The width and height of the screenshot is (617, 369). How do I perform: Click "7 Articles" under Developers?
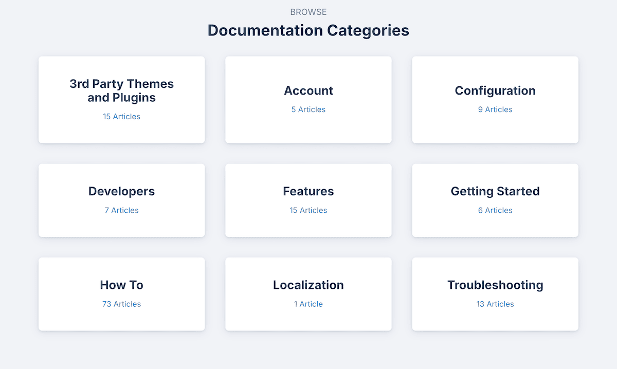121,210
